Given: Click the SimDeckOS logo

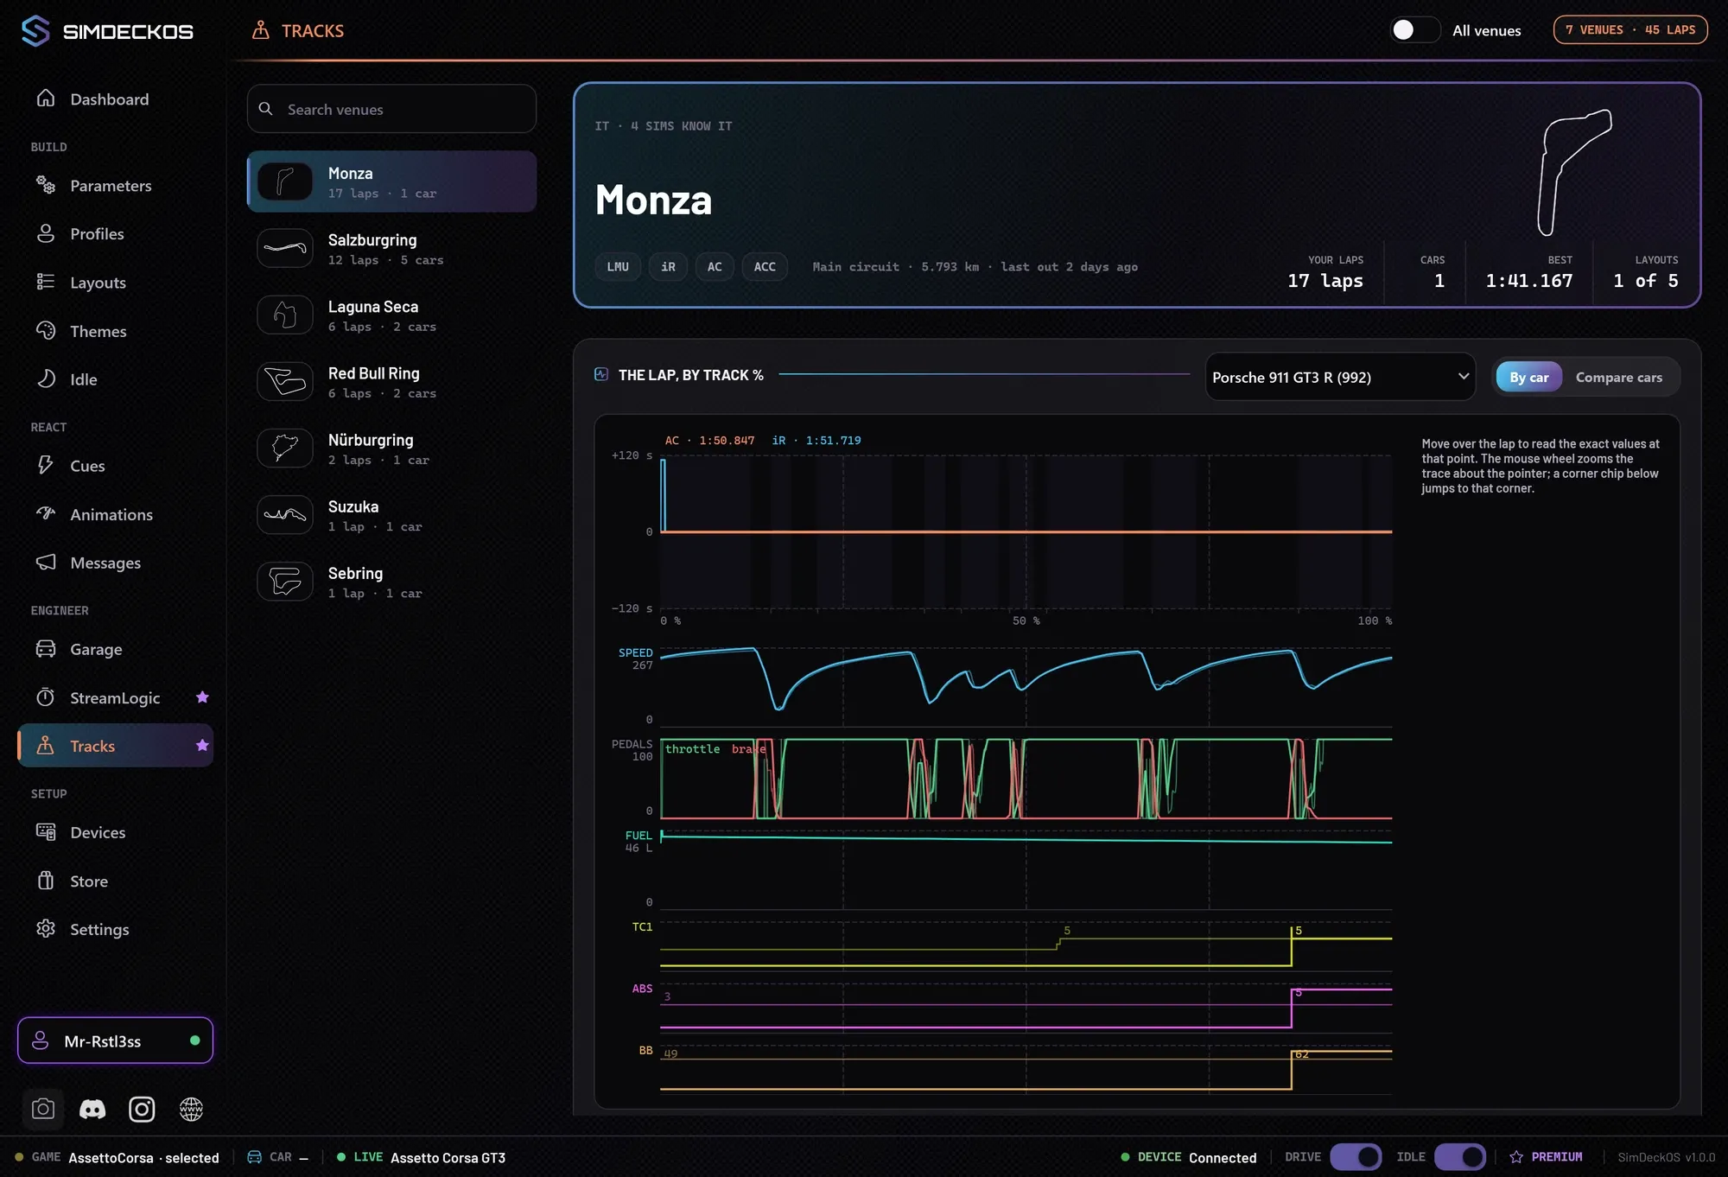Looking at the screenshot, I should tap(107, 31).
